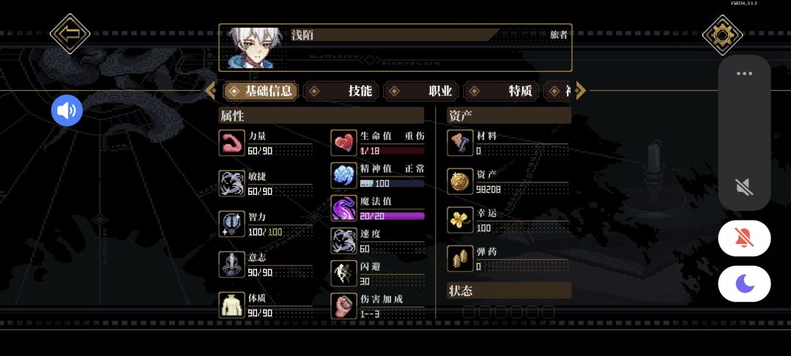Click the back arrow diamond button
This screenshot has height=356, width=791.
70,34
